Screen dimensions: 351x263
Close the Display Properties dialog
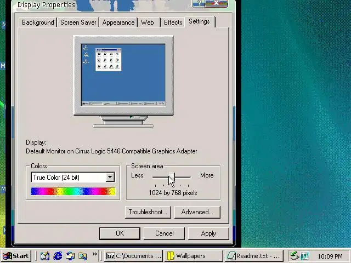[217, 3]
